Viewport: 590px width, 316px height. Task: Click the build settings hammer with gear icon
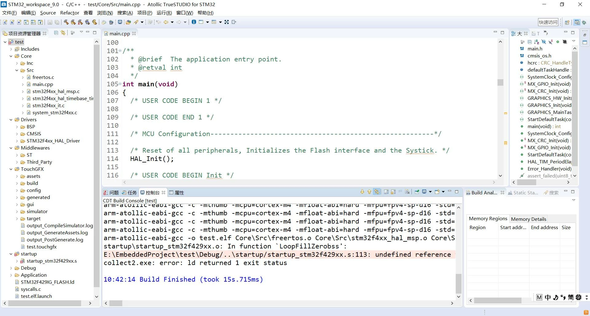(87, 22)
